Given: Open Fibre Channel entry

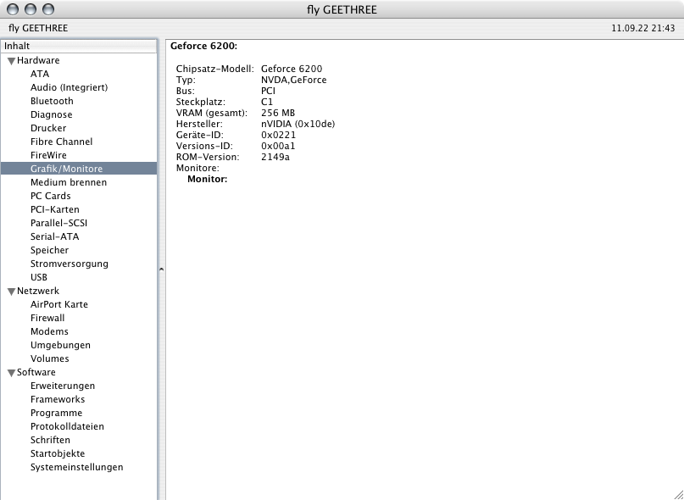Looking at the screenshot, I should point(62,142).
